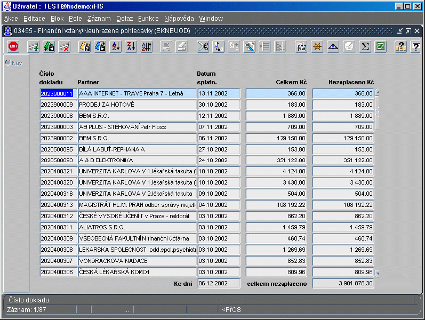This screenshot has height=320, width=425.
Task: Click the magnifying glass search icon
Action: point(250,46)
